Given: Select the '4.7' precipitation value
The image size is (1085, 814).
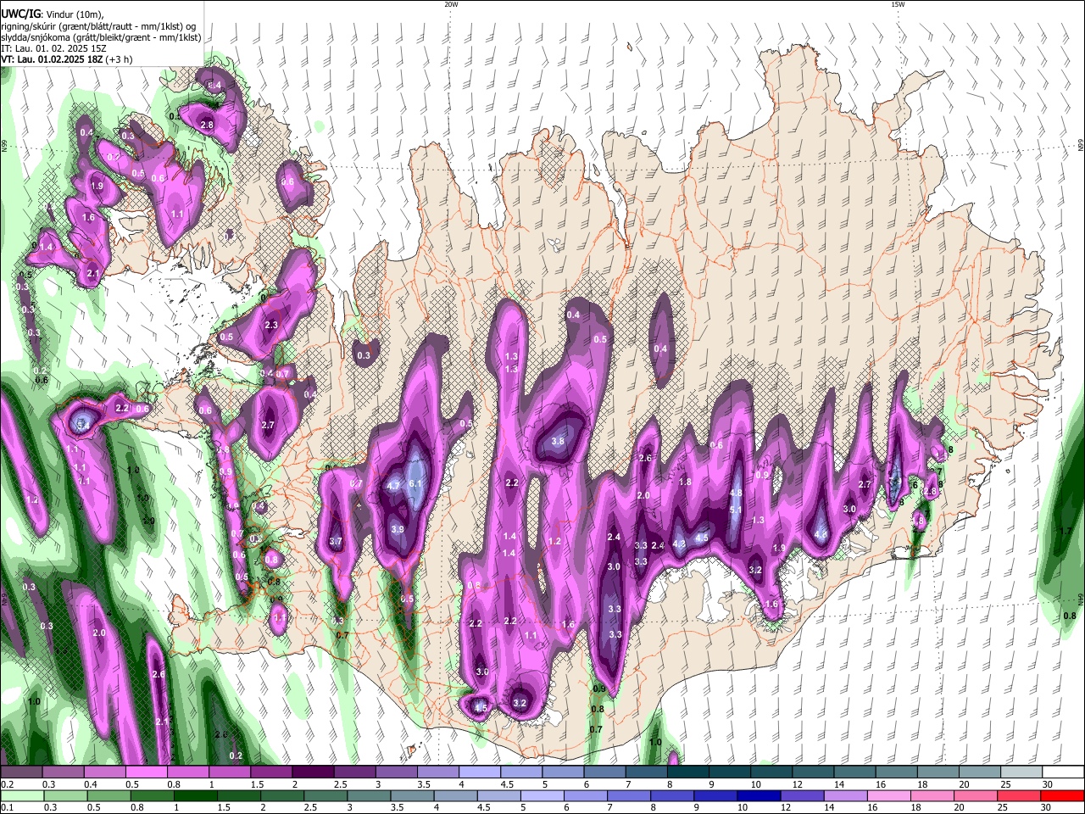Looking at the screenshot, I should coord(393,486).
